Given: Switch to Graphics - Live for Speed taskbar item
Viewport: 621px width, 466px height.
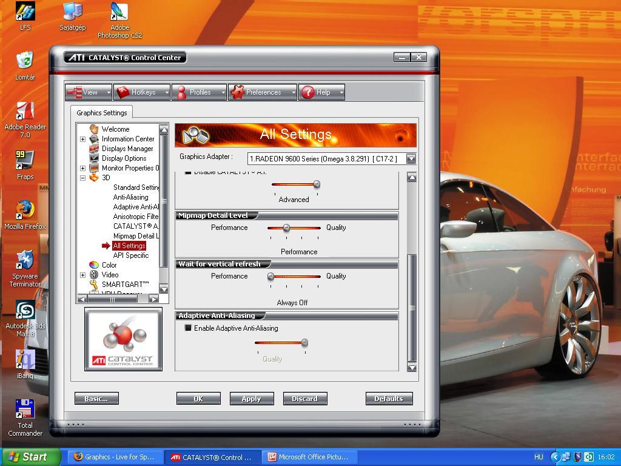Looking at the screenshot, I should coord(115,458).
